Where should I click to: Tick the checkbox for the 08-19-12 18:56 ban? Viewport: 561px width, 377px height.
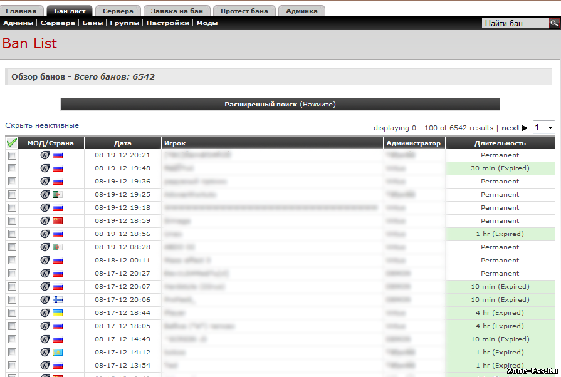click(x=12, y=234)
